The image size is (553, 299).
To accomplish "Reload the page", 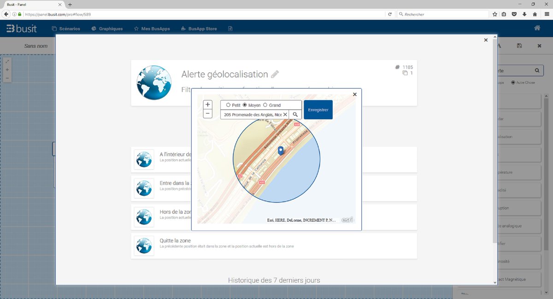I will click(x=390, y=14).
